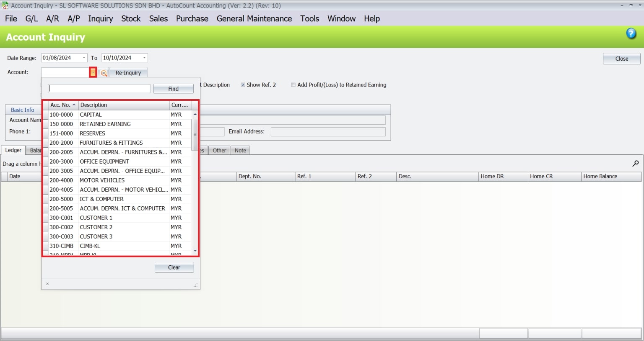
Task: Click the Find button
Action: [173, 88]
